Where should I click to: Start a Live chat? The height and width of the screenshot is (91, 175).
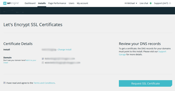144,3
